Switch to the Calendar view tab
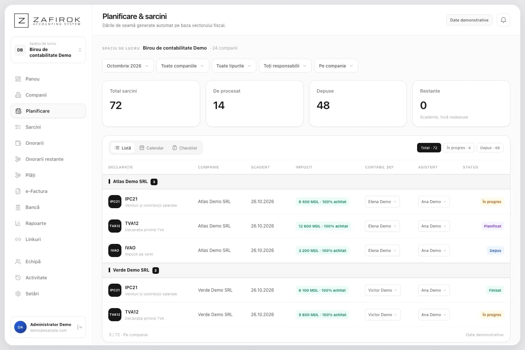525x350 pixels. coord(152,148)
